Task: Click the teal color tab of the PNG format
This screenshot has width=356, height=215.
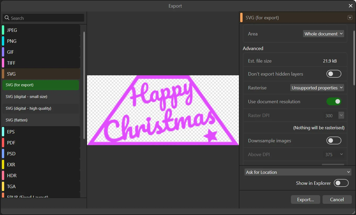Action: point(3,41)
